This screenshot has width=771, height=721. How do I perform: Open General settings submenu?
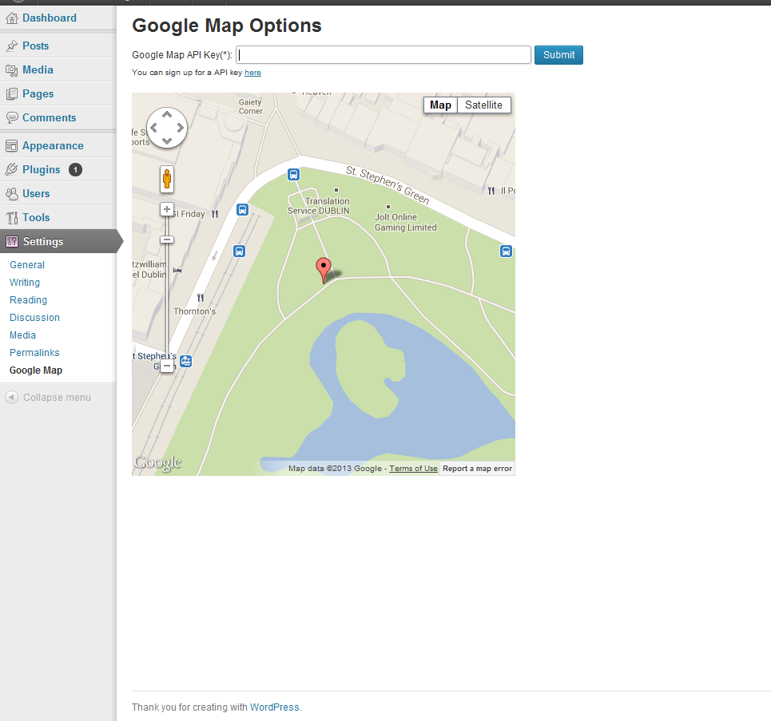(27, 265)
